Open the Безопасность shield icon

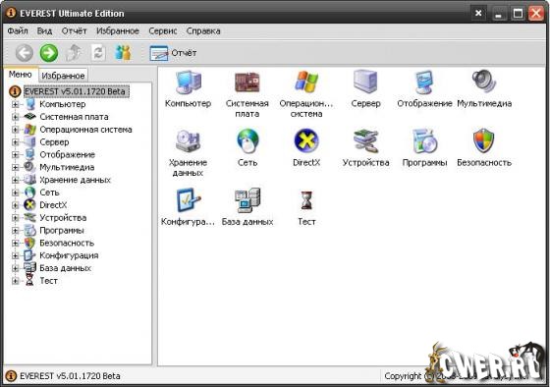click(x=483, y=141)
